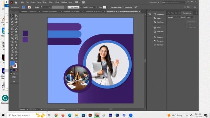Change screen mode button in toolbar
Image resolution: width=210 pixels, height=118 pixels.
point(14,77)
